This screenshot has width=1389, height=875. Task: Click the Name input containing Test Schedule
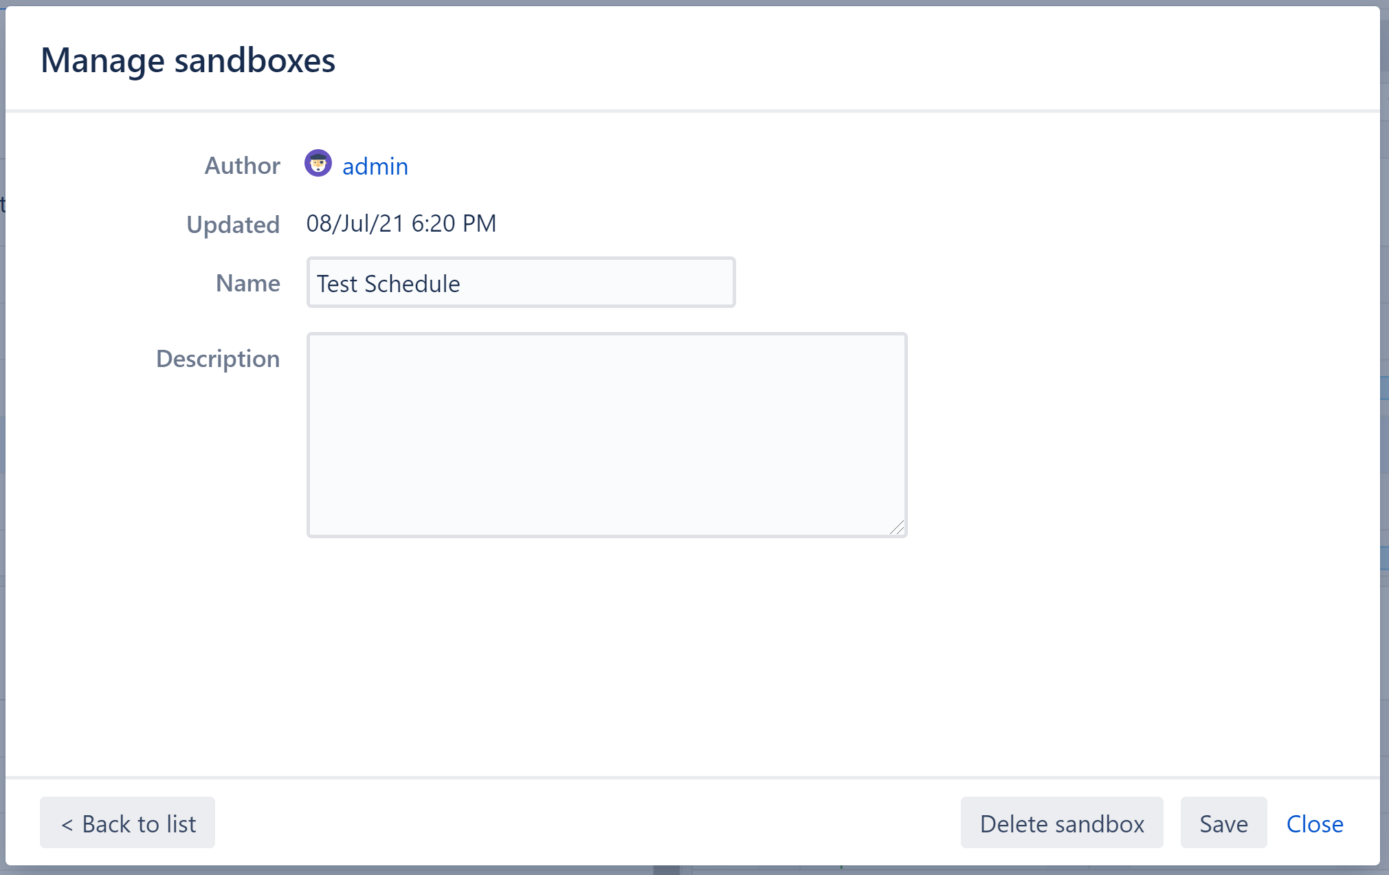(520, 283)
